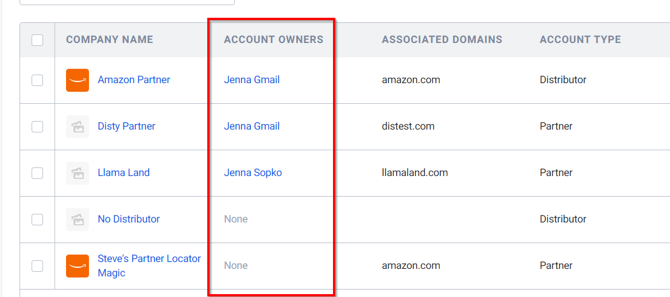The width and height of the screenshot is (670, 297).
Task: Open the Amazon Partner company link
Action: [134, 80]
